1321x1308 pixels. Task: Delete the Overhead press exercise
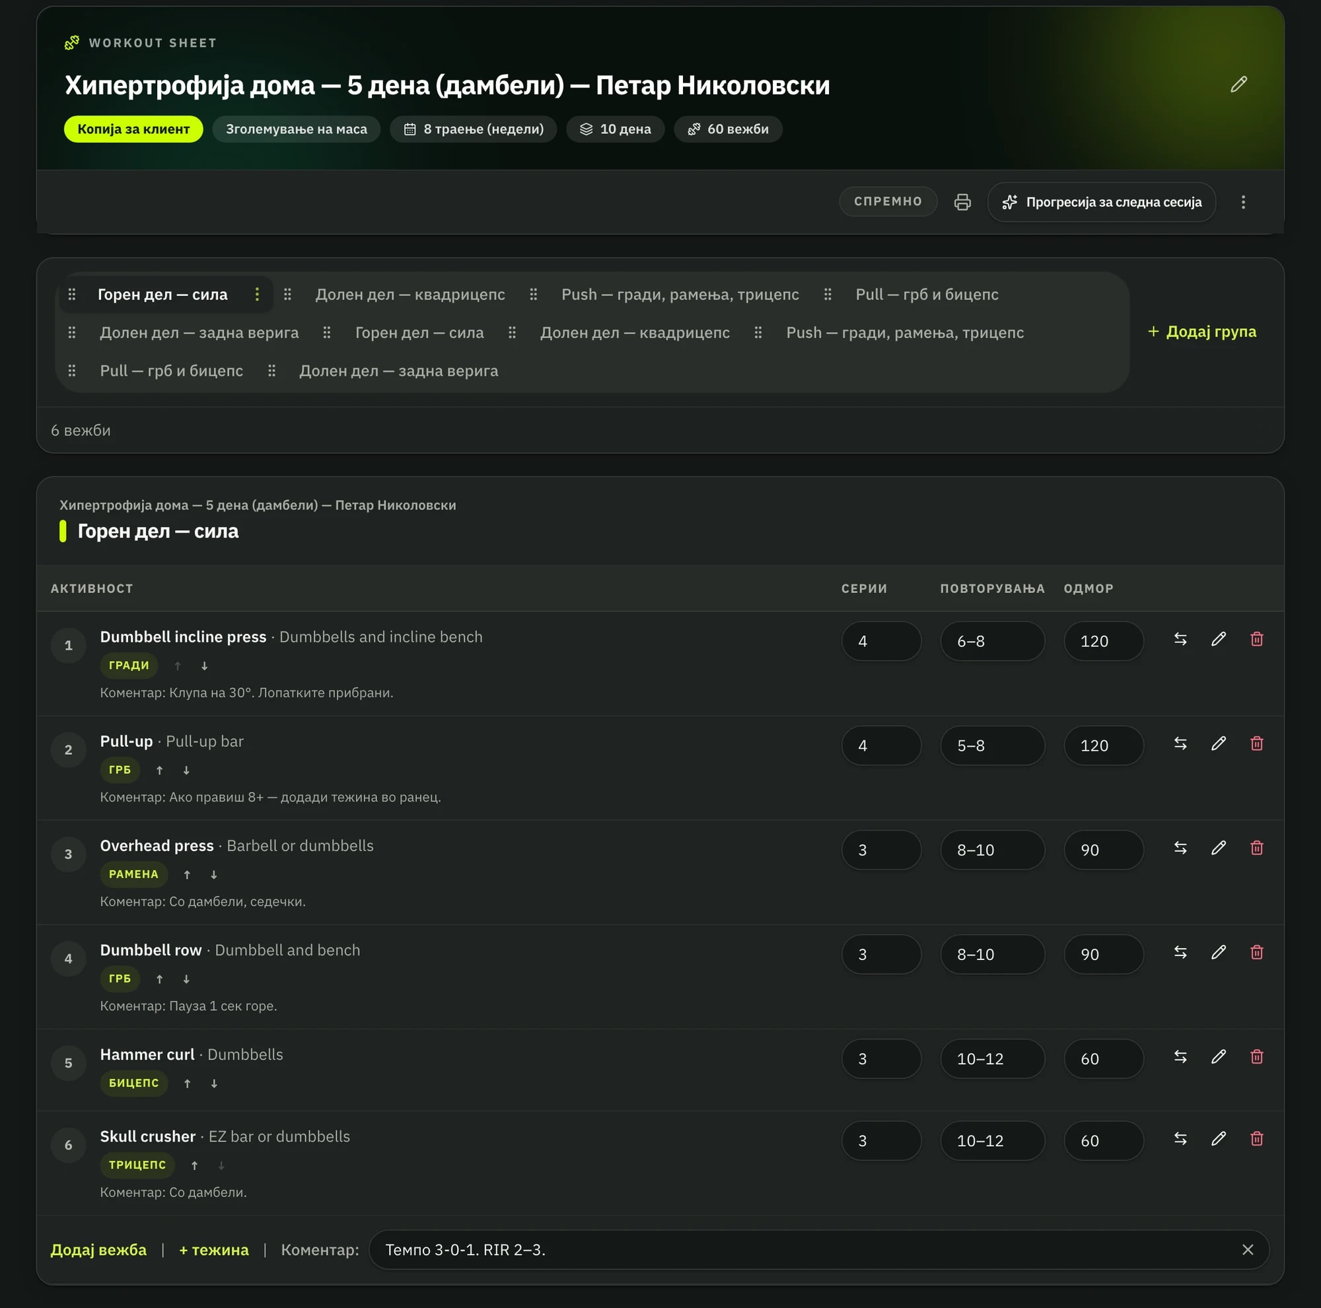(x=1257, y=848)
